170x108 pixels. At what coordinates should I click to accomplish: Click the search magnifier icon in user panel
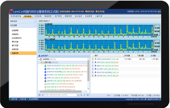coord(81,95)
